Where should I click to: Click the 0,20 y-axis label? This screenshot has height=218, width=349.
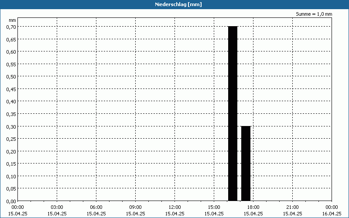click(x=11, y=151)
